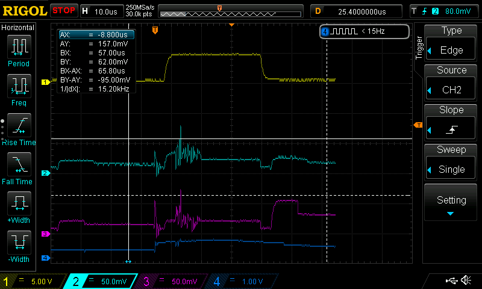Image resolution: width=482 pixels, height=289 pixels.
Task: Change the trigger Slope option
Action: 451,123
